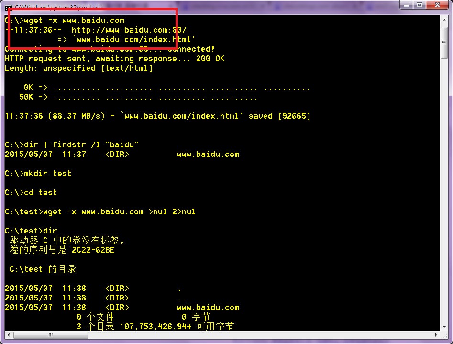This screenshot has height=344, width=453.
Task: Click the horizontal scrollbar thumb
Action: coord(51,335)
